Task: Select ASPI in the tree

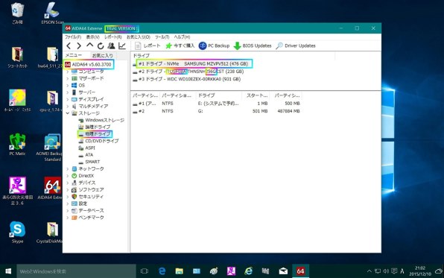Action: point(86,148)
